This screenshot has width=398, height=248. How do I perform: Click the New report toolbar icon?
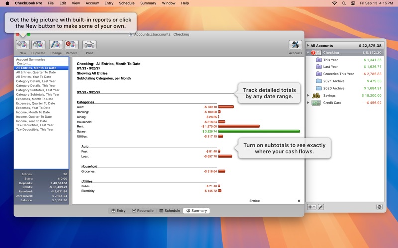click(23, 45)
